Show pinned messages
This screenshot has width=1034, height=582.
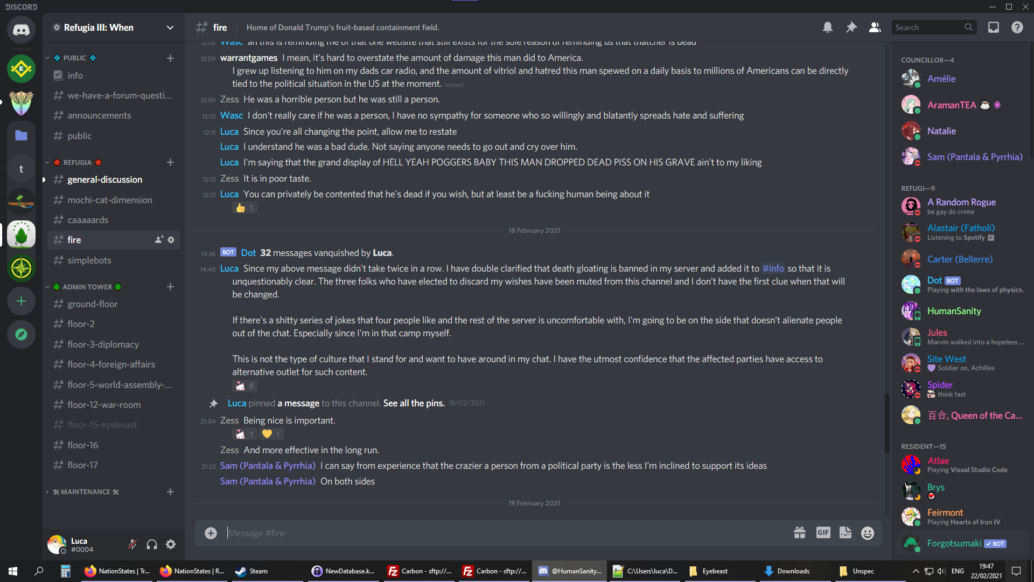pos(851,27)
